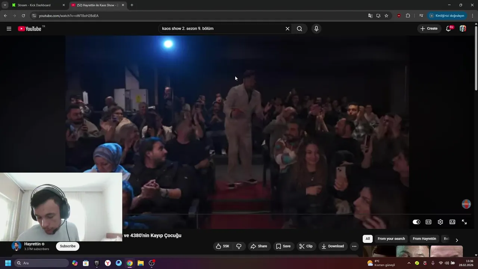The height and width of the screenshot is (269, 478).
Task: Open the weather widget showing 6°C
Action: pos(382,263)
